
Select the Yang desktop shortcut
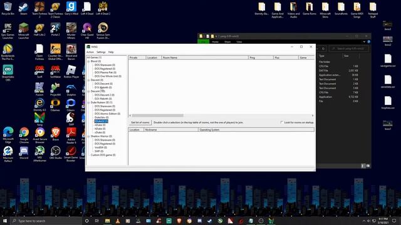pos(39,119)
